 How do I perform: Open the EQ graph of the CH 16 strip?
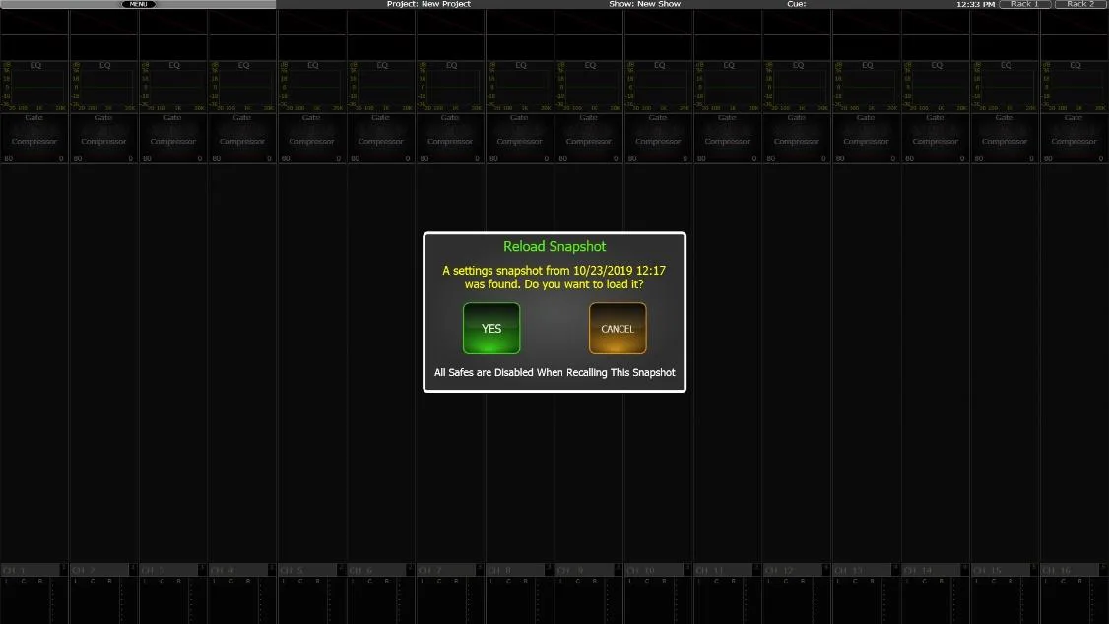1074,87
